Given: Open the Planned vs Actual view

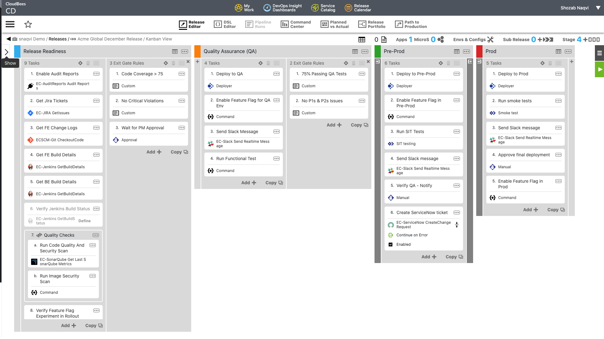Looking at the screenshot, I should pyautogui.click(x=335, y=24).
